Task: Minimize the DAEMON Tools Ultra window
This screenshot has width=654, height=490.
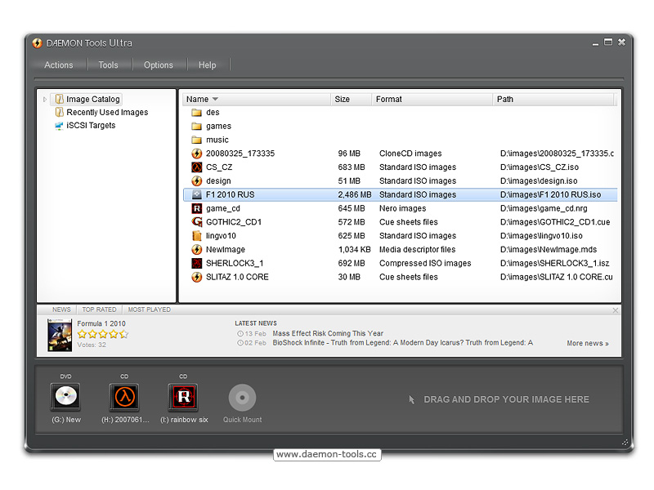Action: click(595, 43)
